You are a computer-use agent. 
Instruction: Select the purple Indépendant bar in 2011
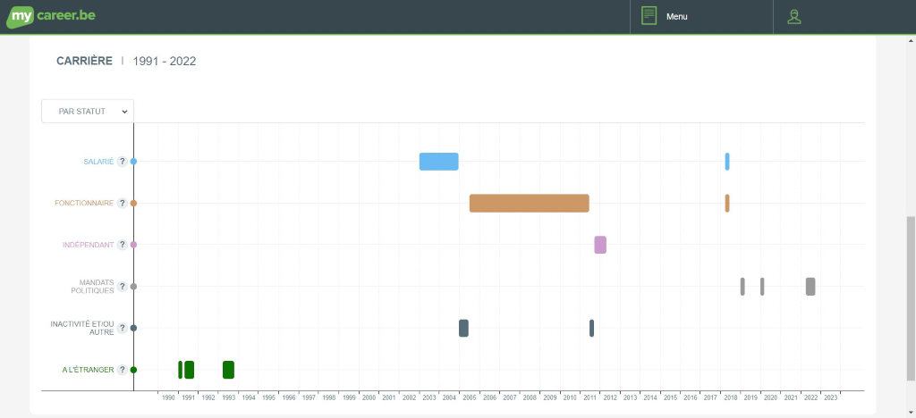pos(600,245)
